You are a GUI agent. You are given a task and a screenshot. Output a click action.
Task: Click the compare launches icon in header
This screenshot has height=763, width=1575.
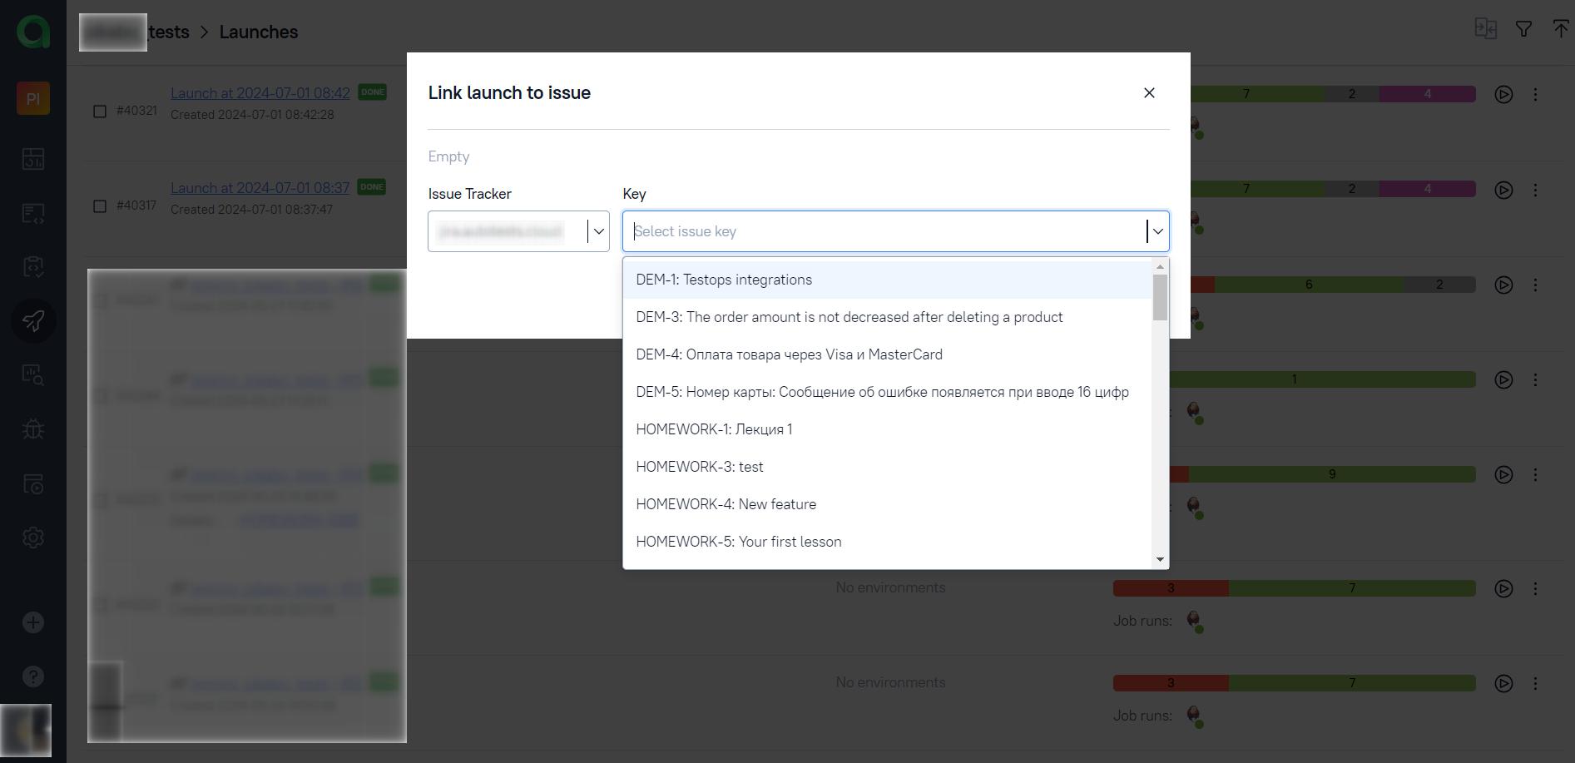[1485, 29]
